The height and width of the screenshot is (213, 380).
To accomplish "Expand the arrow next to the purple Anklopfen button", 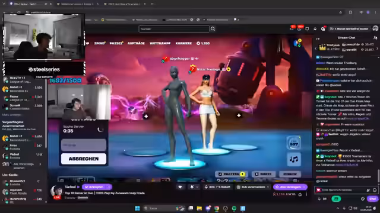I will [109, 187].
